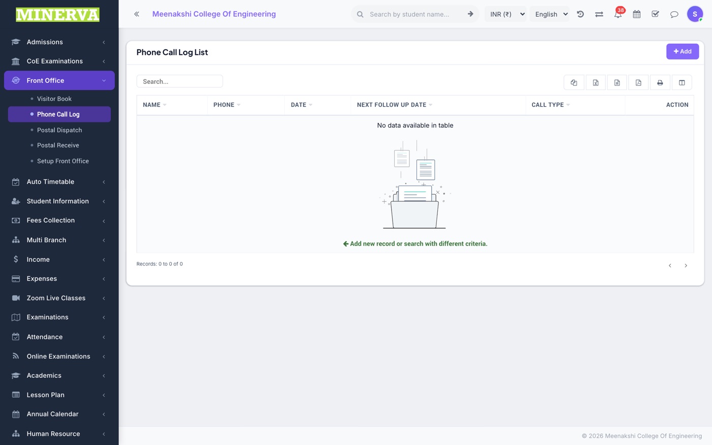The width and height of the screenshot is (712, 445).
Task: Expand the Fees Collection menu
Action: coord(60,221)
